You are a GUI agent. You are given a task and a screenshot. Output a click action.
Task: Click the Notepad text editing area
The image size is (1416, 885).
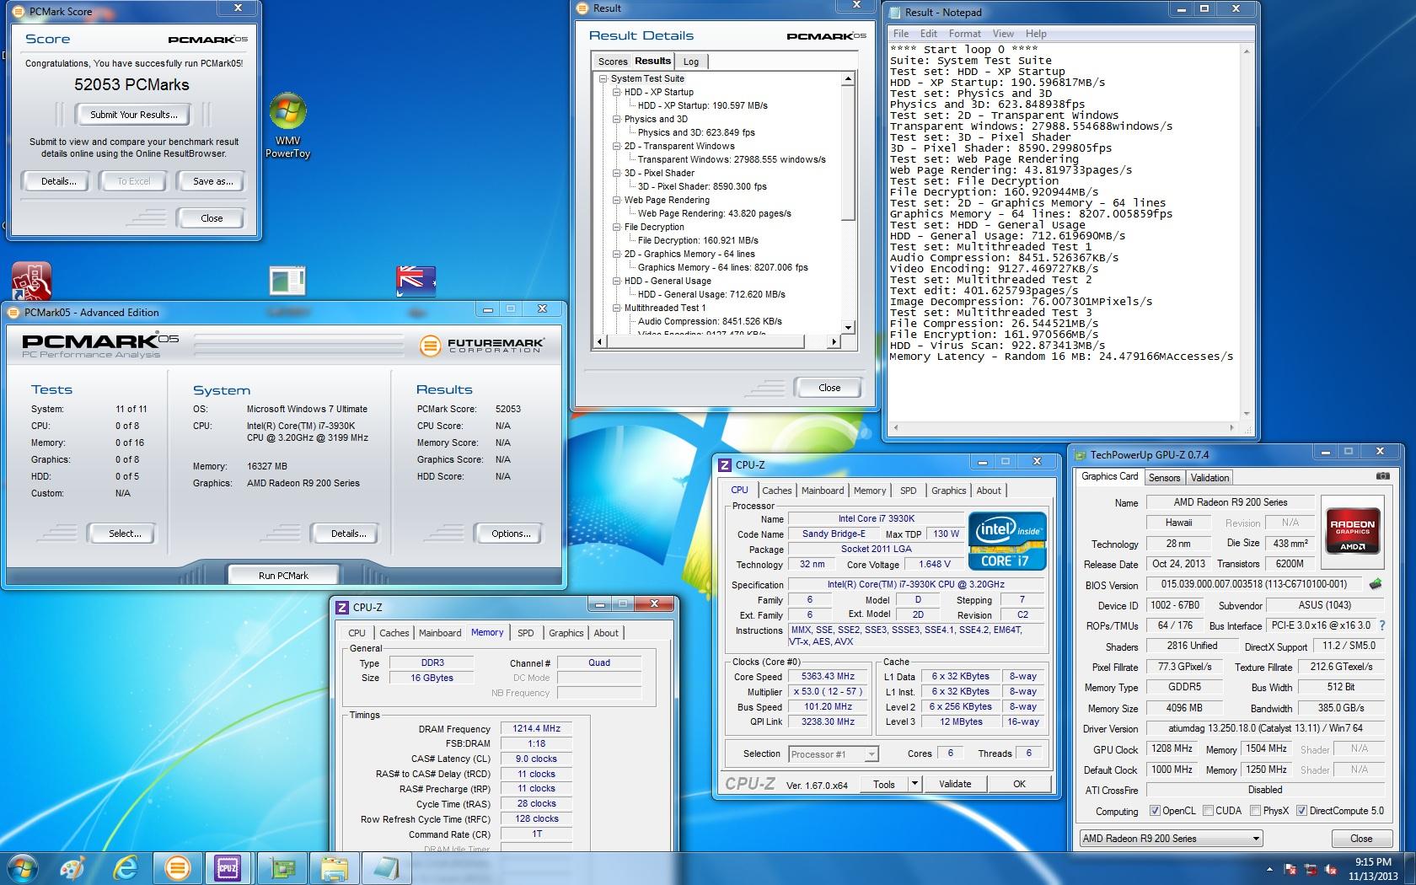pyautogui.click(x=1065, y=232)
